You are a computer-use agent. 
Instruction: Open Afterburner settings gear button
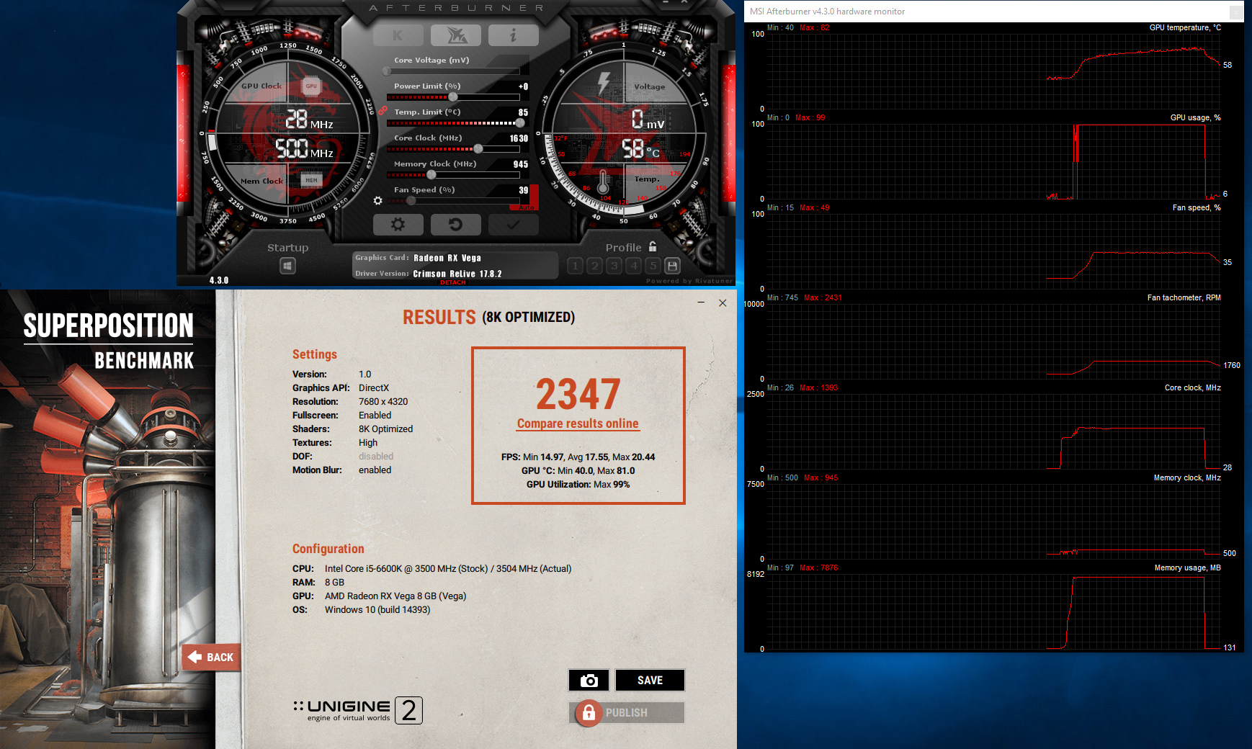pyautogui.click(x=398, y=225)
